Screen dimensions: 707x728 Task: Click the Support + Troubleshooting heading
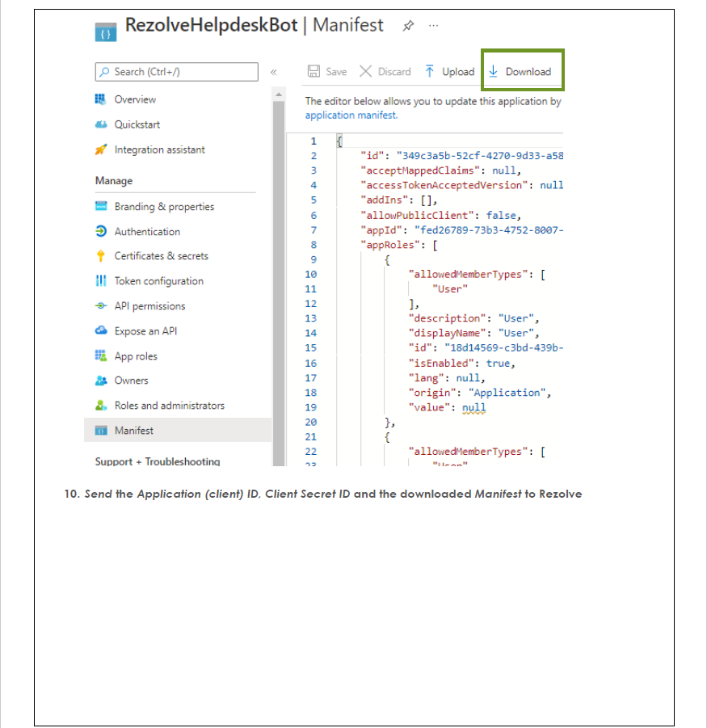tap(158, 461)
